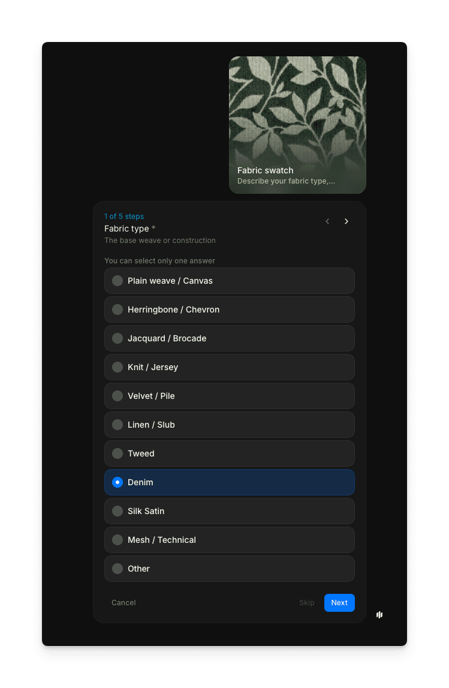
Task: Skip the Fabric type question
Action: 307,603
